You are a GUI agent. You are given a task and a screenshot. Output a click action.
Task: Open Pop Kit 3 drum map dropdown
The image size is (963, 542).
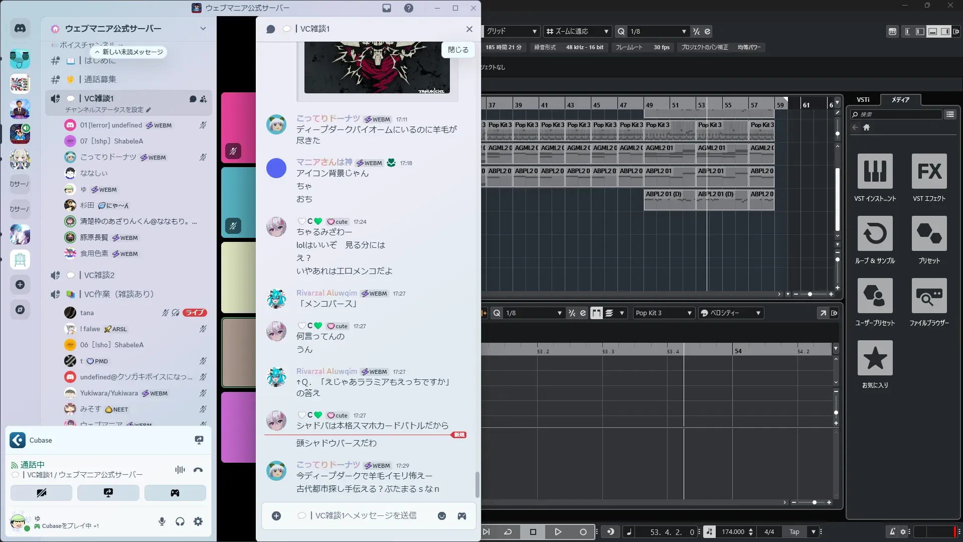[x=664, y=313]
